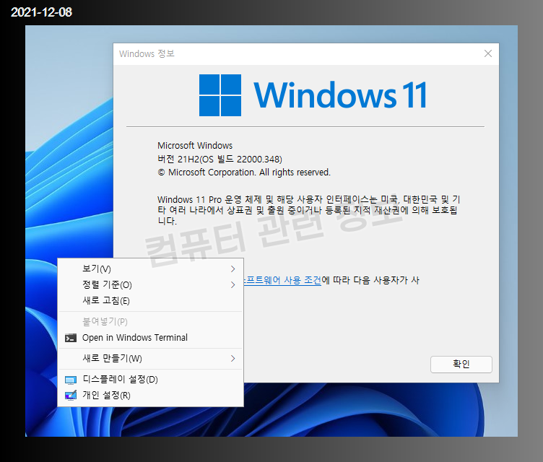Expand the 보기(V) submenu arrow
The height and width of the screenshot is (462, 543).
tap(233, 269)
